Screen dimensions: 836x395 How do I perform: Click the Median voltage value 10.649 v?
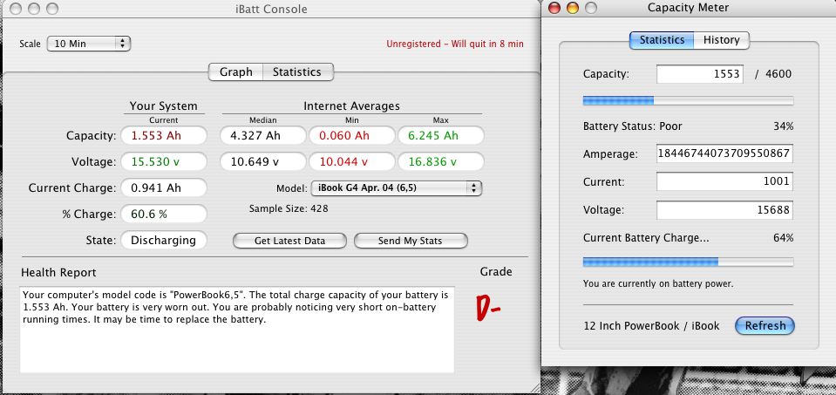tap(263, 161)
